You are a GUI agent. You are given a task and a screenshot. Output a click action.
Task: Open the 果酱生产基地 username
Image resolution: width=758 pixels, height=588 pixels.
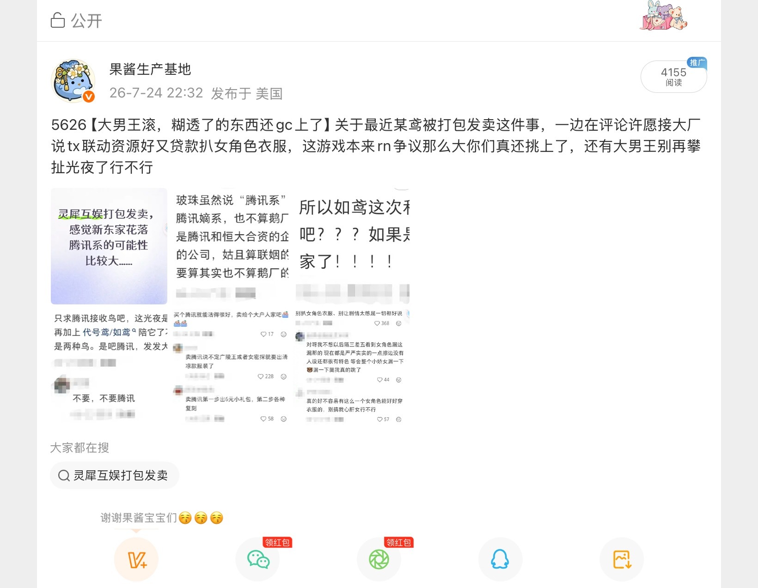coord(150,69)
